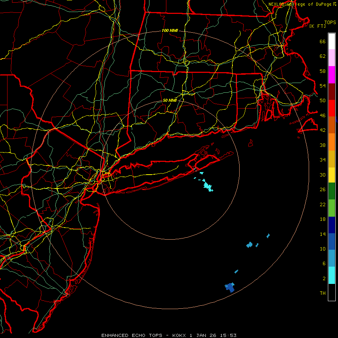
Task: Click the "50" legend value
Action: point(323,101)
